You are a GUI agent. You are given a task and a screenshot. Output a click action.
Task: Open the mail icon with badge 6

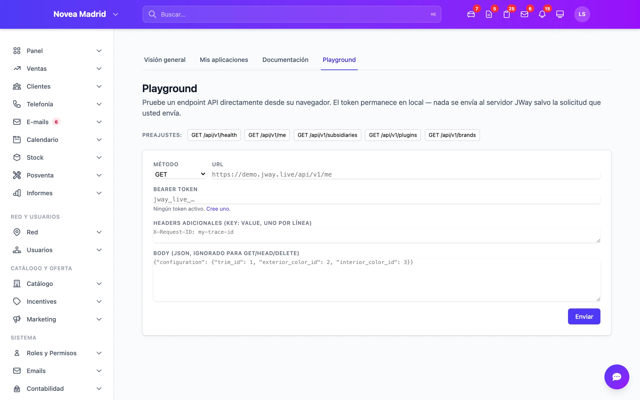524,14
